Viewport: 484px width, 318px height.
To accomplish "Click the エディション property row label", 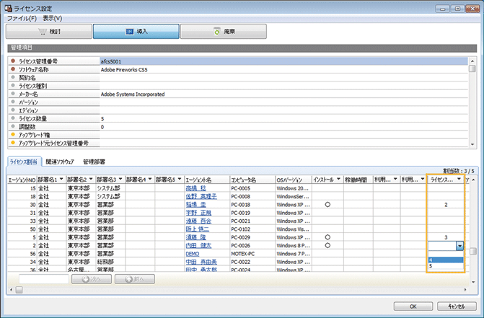I will (x=28, y=110).
